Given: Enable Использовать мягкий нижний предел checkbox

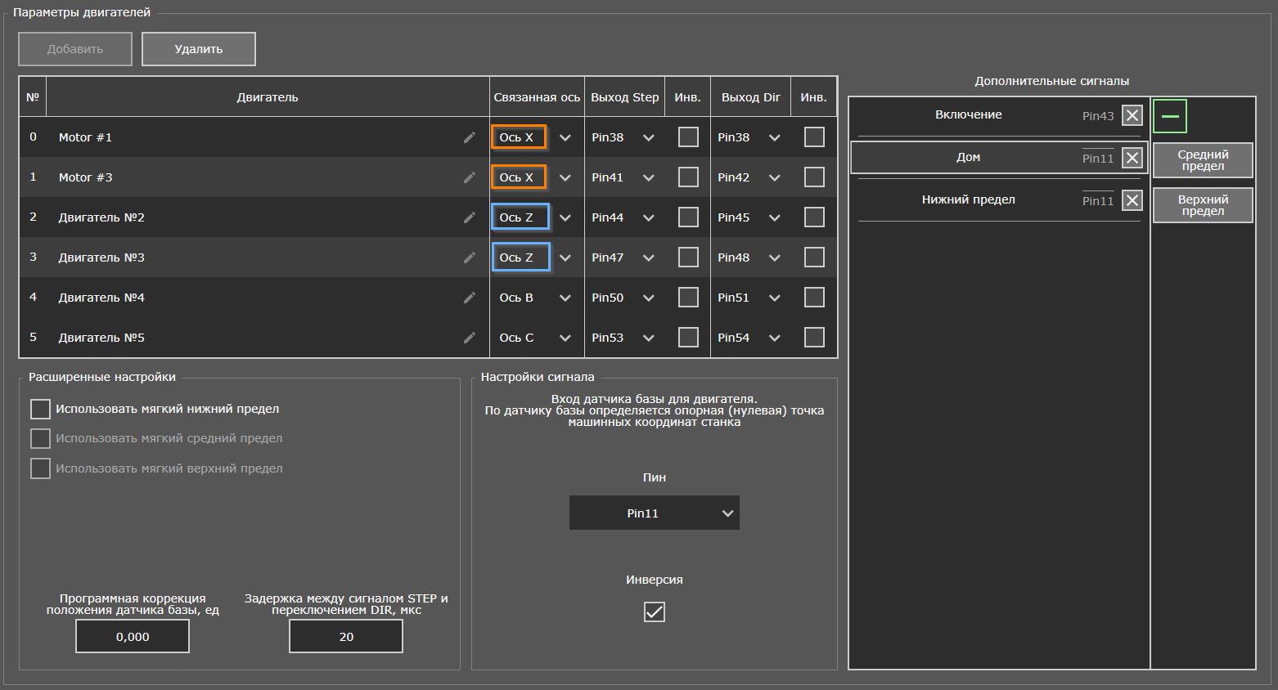Looking at the screenshot, I should (40, 409).
